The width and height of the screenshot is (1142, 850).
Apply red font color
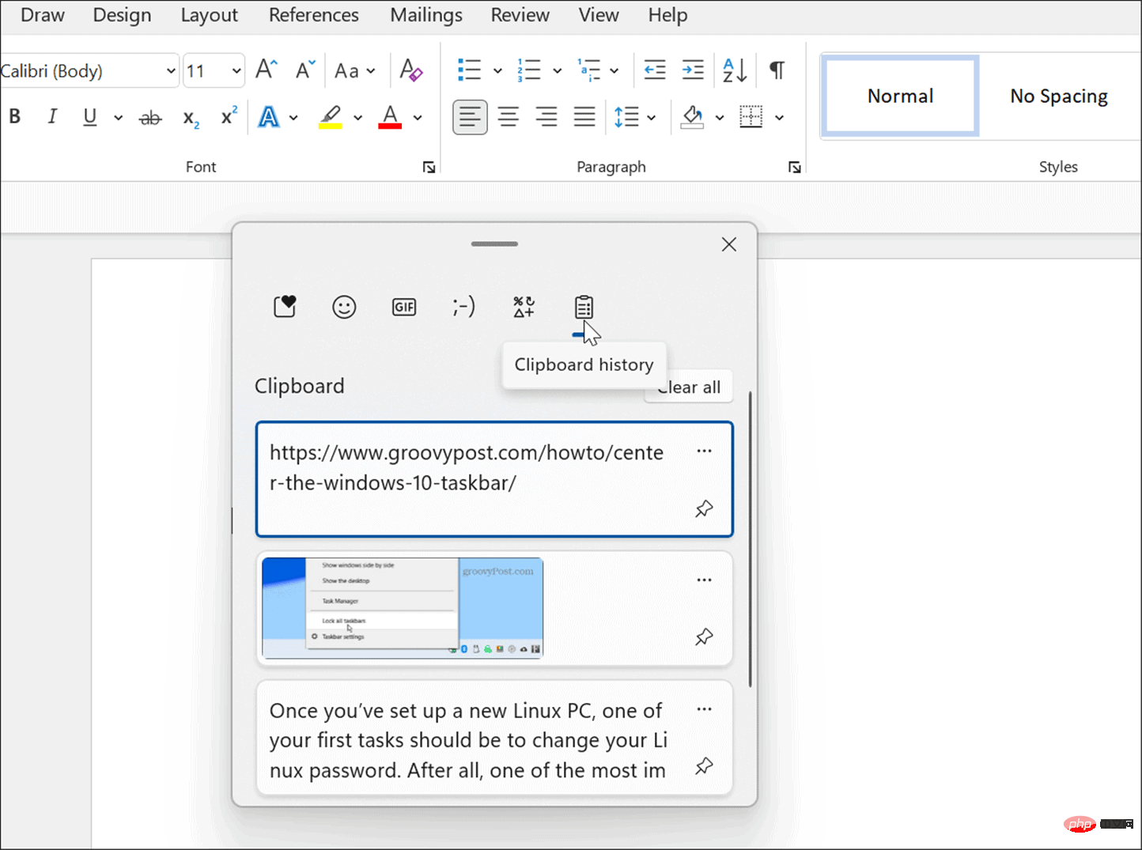[x=390, y=117]
